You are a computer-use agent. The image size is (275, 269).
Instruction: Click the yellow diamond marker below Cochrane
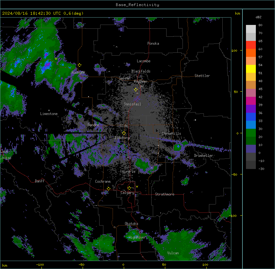(x=108, y=188)
